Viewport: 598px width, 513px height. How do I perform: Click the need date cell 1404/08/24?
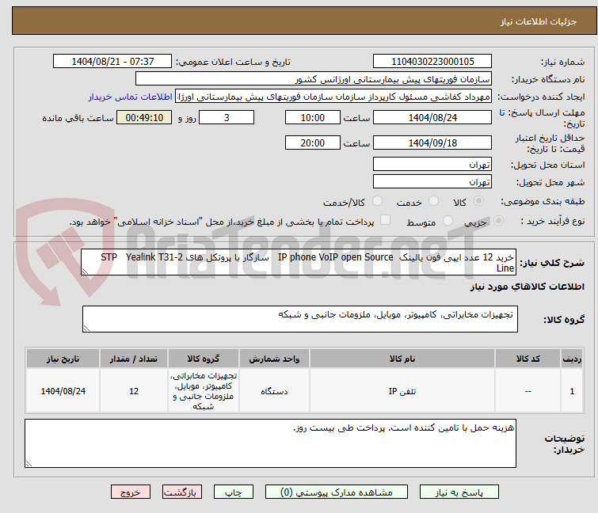[63, 391]
